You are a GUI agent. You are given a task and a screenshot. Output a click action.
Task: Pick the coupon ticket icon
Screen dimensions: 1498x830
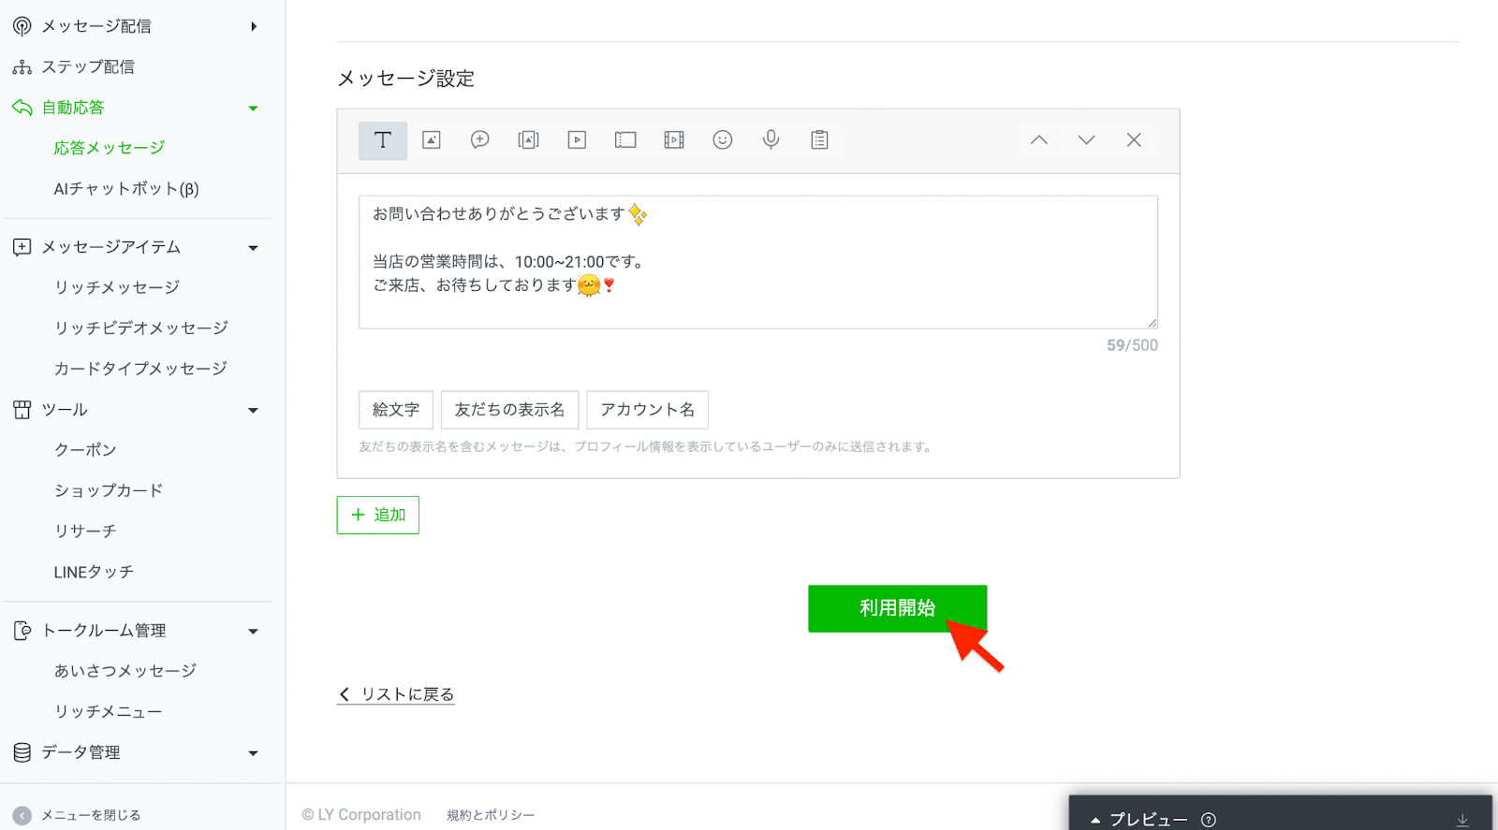click(625, 140)
